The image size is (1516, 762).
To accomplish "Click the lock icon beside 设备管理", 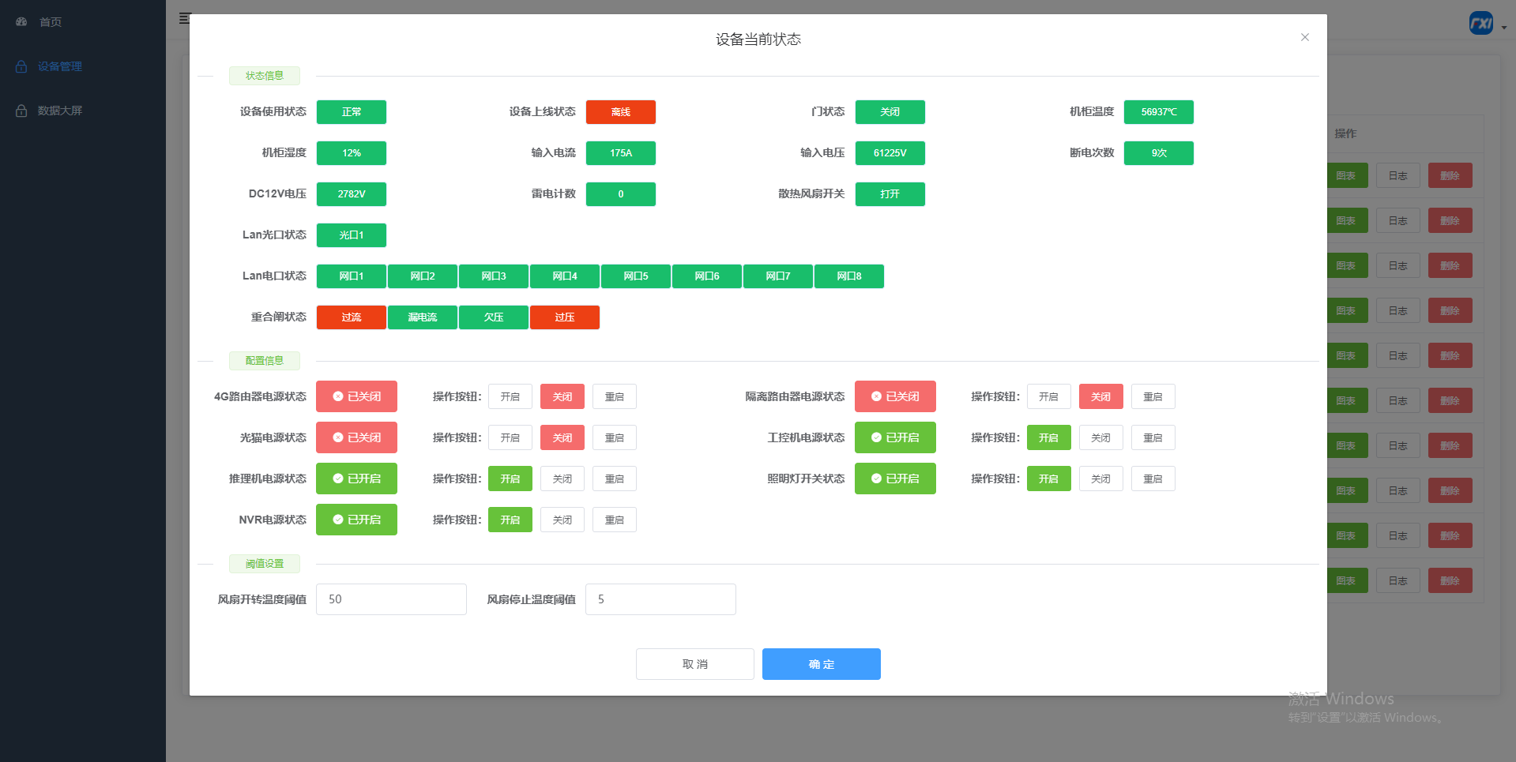I will (21, 66).
